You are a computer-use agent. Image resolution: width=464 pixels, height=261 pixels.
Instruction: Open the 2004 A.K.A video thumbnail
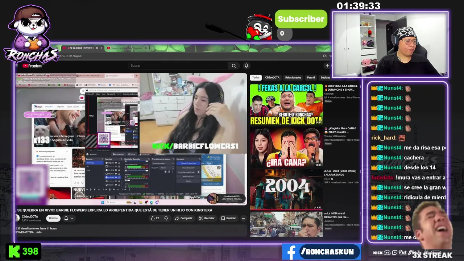[286, 189]
